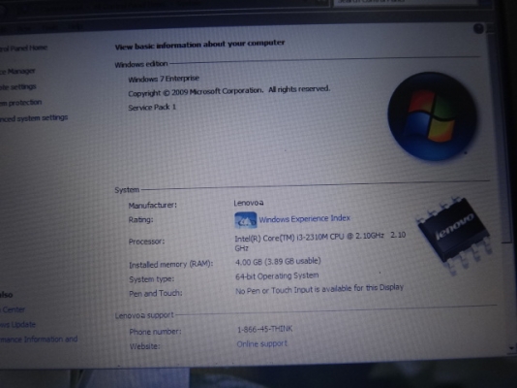Click the View basic information heading
The image size is (517, 388).
coord(199,45)
